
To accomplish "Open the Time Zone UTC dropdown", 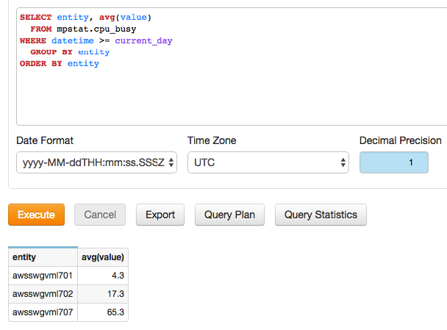I will click(x=268, y=162).
